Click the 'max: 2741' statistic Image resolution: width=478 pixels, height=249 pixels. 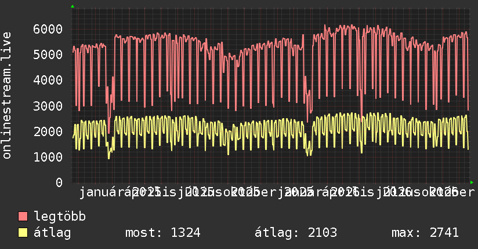tap(425, 233)
